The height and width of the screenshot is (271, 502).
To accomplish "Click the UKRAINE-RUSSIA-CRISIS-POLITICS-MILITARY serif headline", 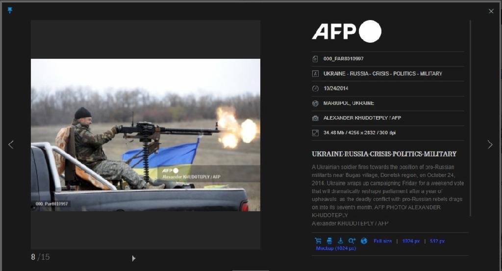I will [384, 154].
